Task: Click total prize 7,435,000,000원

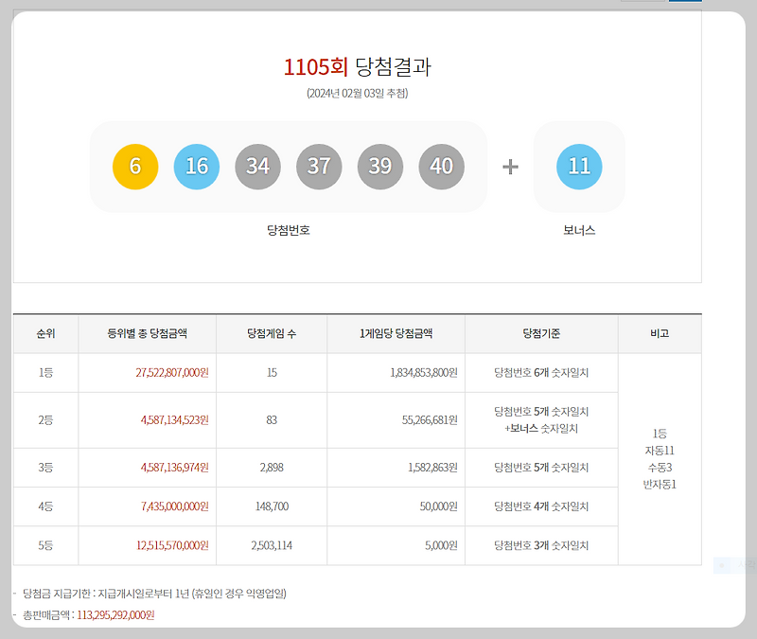Action: point(175,506)
